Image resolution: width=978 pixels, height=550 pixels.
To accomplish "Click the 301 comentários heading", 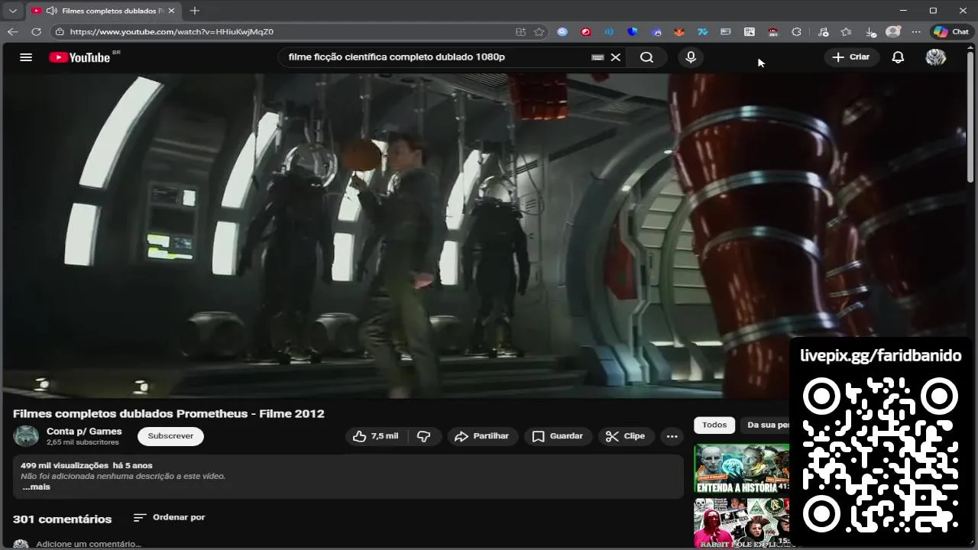I will tap(62, 519).
